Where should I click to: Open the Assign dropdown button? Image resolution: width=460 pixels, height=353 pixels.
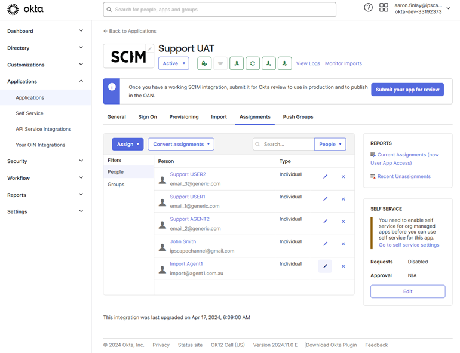click(x=128, y=144)
